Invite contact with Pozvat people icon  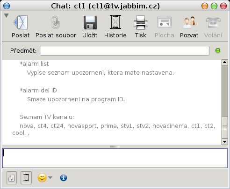point(189,22)
